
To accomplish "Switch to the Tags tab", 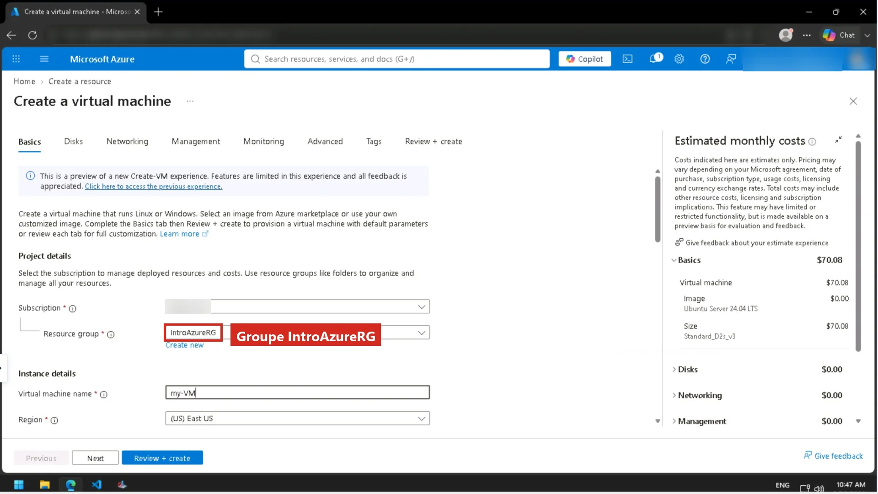I will tap(374, 142).
